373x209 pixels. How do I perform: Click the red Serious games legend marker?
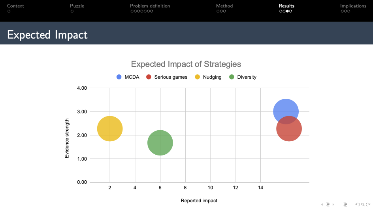[149, 77]
